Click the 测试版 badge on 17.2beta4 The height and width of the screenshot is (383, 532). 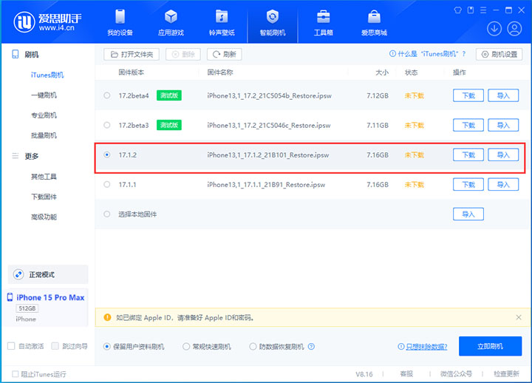point(169,95)
